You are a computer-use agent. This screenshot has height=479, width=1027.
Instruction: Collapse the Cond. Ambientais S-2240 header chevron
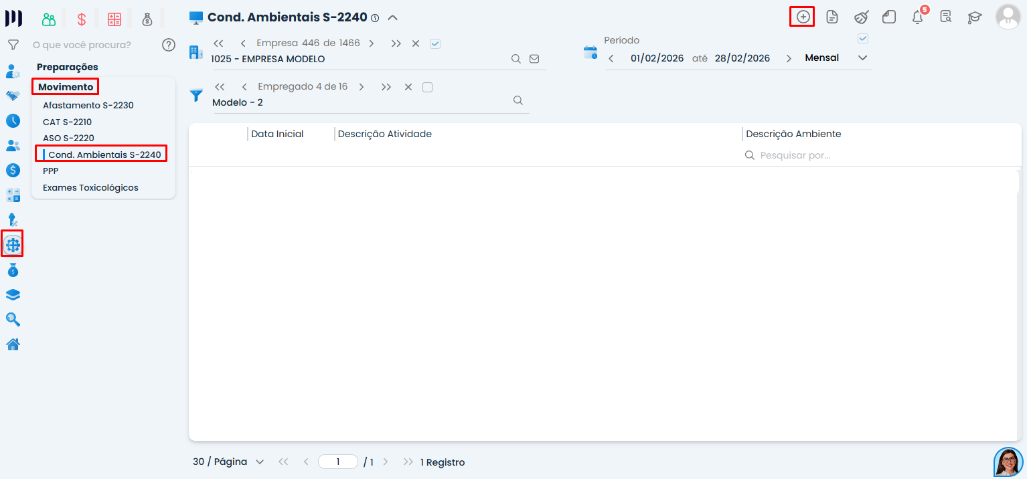click(x=392, y=18)
